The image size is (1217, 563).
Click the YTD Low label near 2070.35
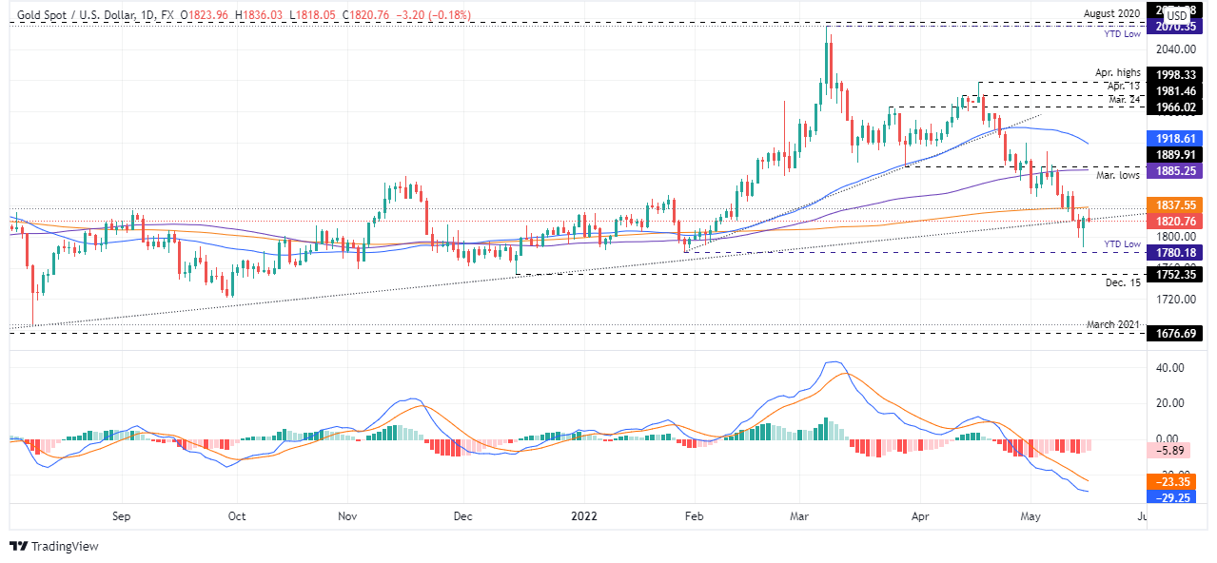click(x=1122, y=34)
